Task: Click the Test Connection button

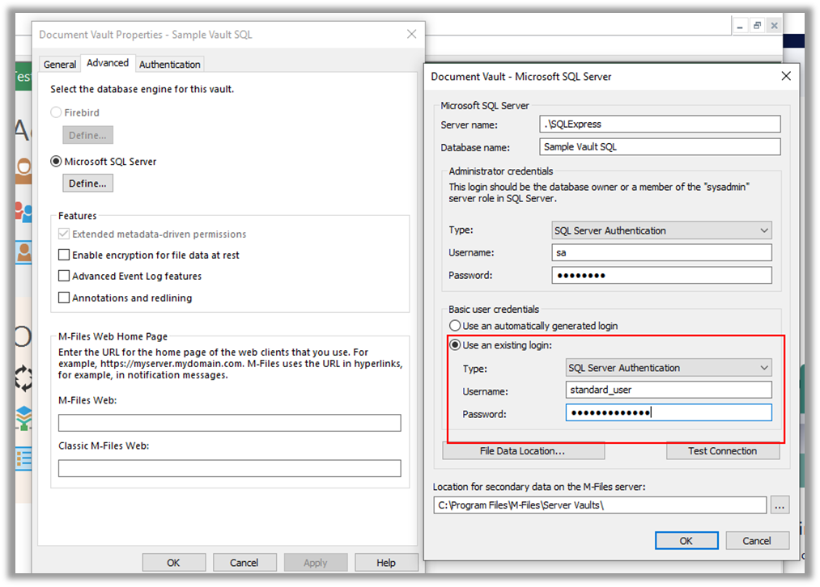Action: (x=723, y=451)
